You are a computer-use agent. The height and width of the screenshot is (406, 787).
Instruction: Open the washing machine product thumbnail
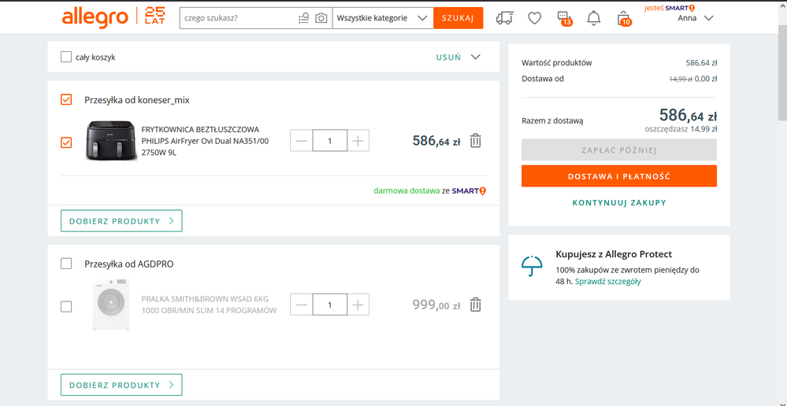(111, 304)
